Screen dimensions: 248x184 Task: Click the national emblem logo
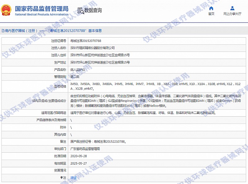point(6,10)
